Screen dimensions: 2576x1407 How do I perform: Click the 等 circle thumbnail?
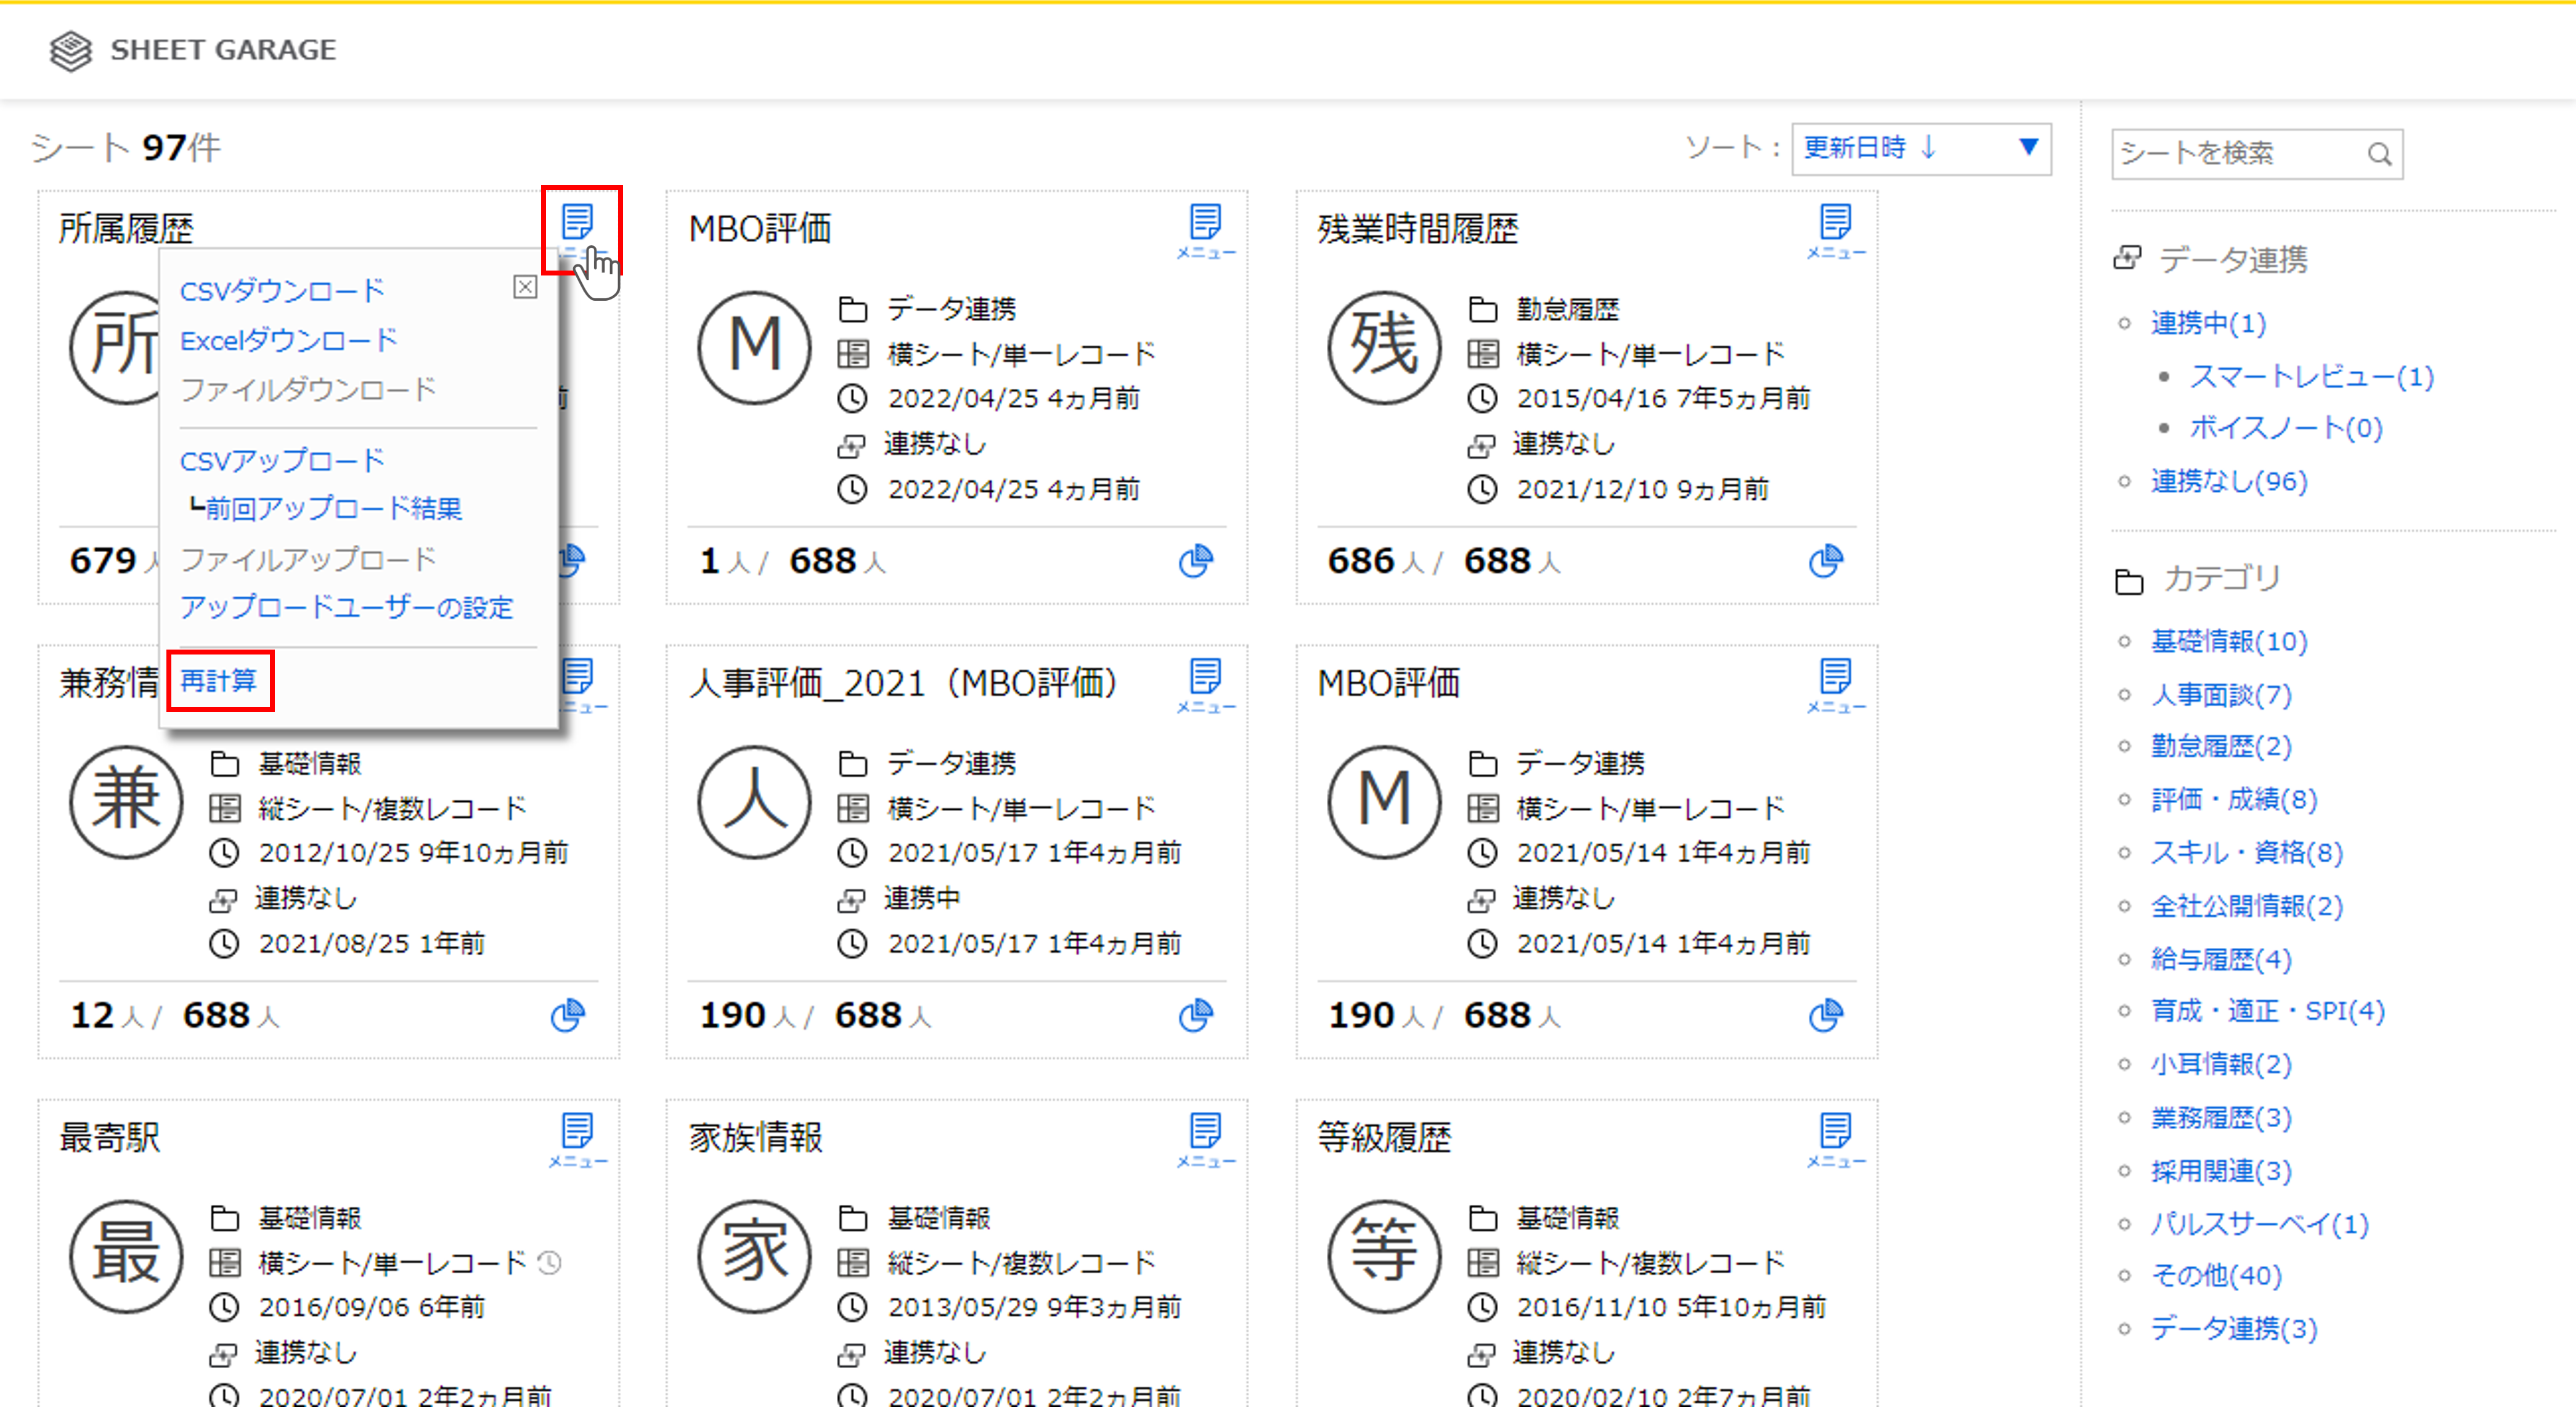tap(1384, 1256)
